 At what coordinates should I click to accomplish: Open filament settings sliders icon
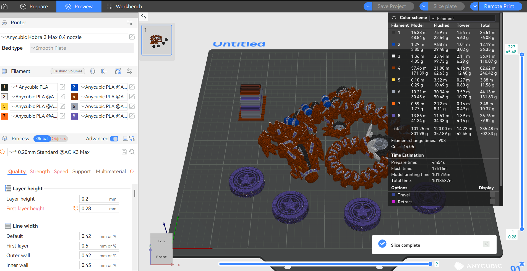click(129, 71)
